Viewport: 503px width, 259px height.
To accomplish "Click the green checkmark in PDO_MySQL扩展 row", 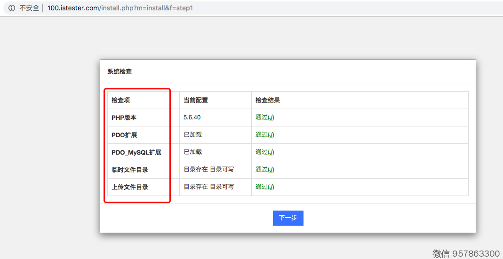I will (x=271, y=152).
